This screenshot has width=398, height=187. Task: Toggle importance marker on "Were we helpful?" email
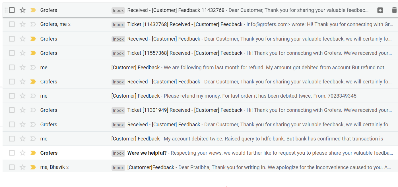click(33, 153)
